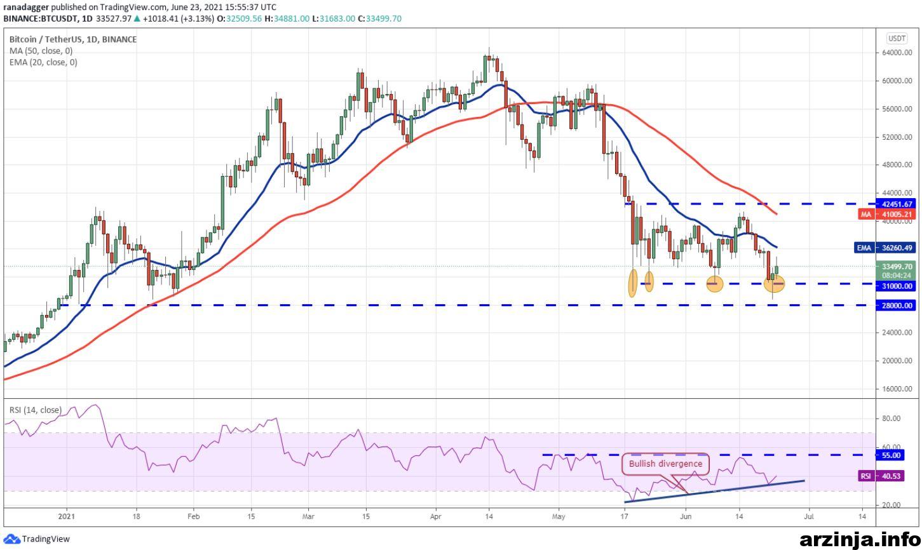922x550 pixels.
Task: Click the 16000.00 price axis label
Action: [897, 389]
